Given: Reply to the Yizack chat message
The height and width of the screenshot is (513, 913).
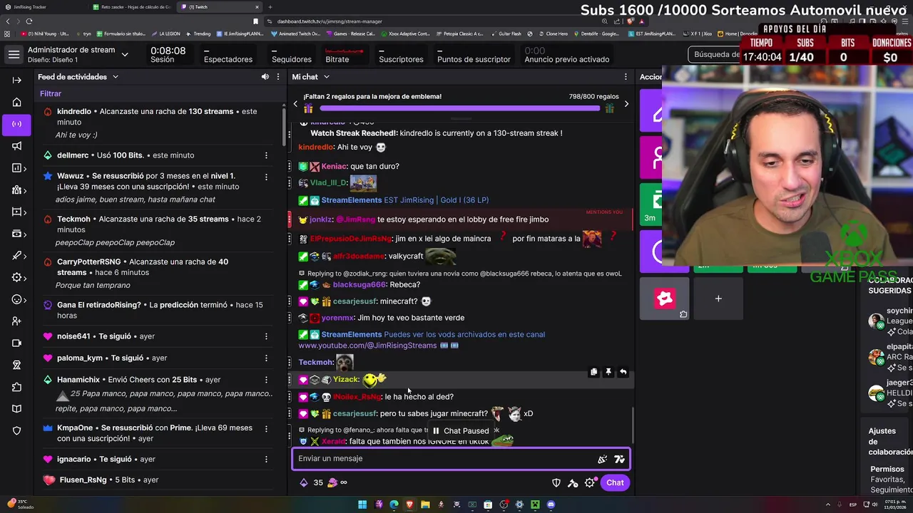Looking at the screenshot, I should tap(623, 372).
